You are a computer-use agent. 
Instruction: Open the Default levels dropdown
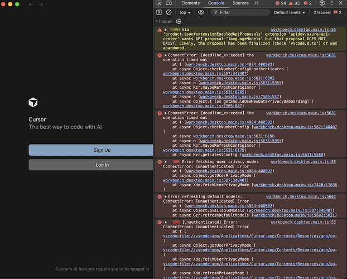[289, 12]
